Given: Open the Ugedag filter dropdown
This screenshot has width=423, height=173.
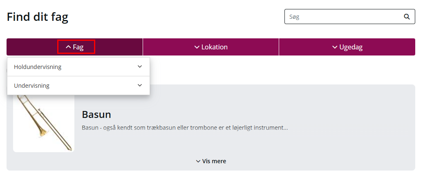Looking at the screenshot, I should [347, 47].
